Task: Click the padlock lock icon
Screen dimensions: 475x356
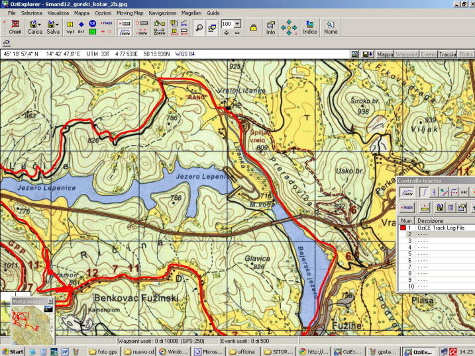Action: 254,28
